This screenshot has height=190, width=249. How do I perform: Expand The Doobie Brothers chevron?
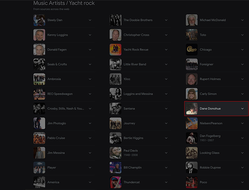tap(166, 20)
